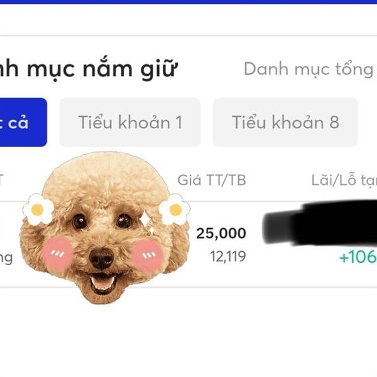Image resolution: width=377 pixels, height=377 pixels.
Task: Tap the white sparkle near dog's eye
Action: (x=146, y=219)
